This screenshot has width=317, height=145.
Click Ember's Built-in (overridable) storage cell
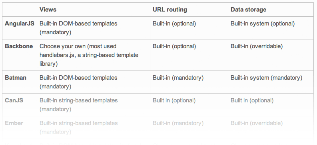[x=271, y=127]
